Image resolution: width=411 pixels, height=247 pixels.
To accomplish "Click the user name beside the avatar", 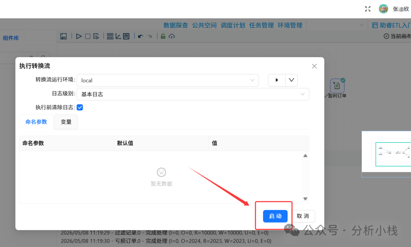I will [x=401, y=9].
